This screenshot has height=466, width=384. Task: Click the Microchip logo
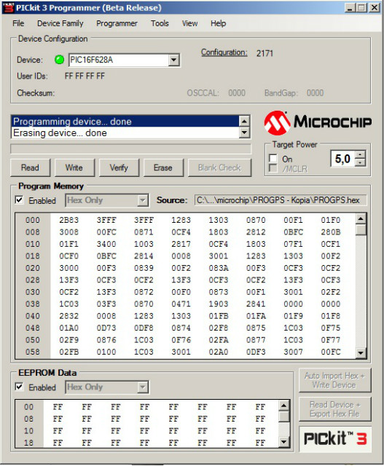(318, 122)
